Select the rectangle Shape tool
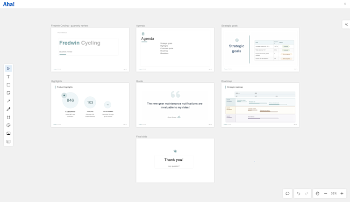The width and height of the screenshot is (350, 202). point(8,85)
